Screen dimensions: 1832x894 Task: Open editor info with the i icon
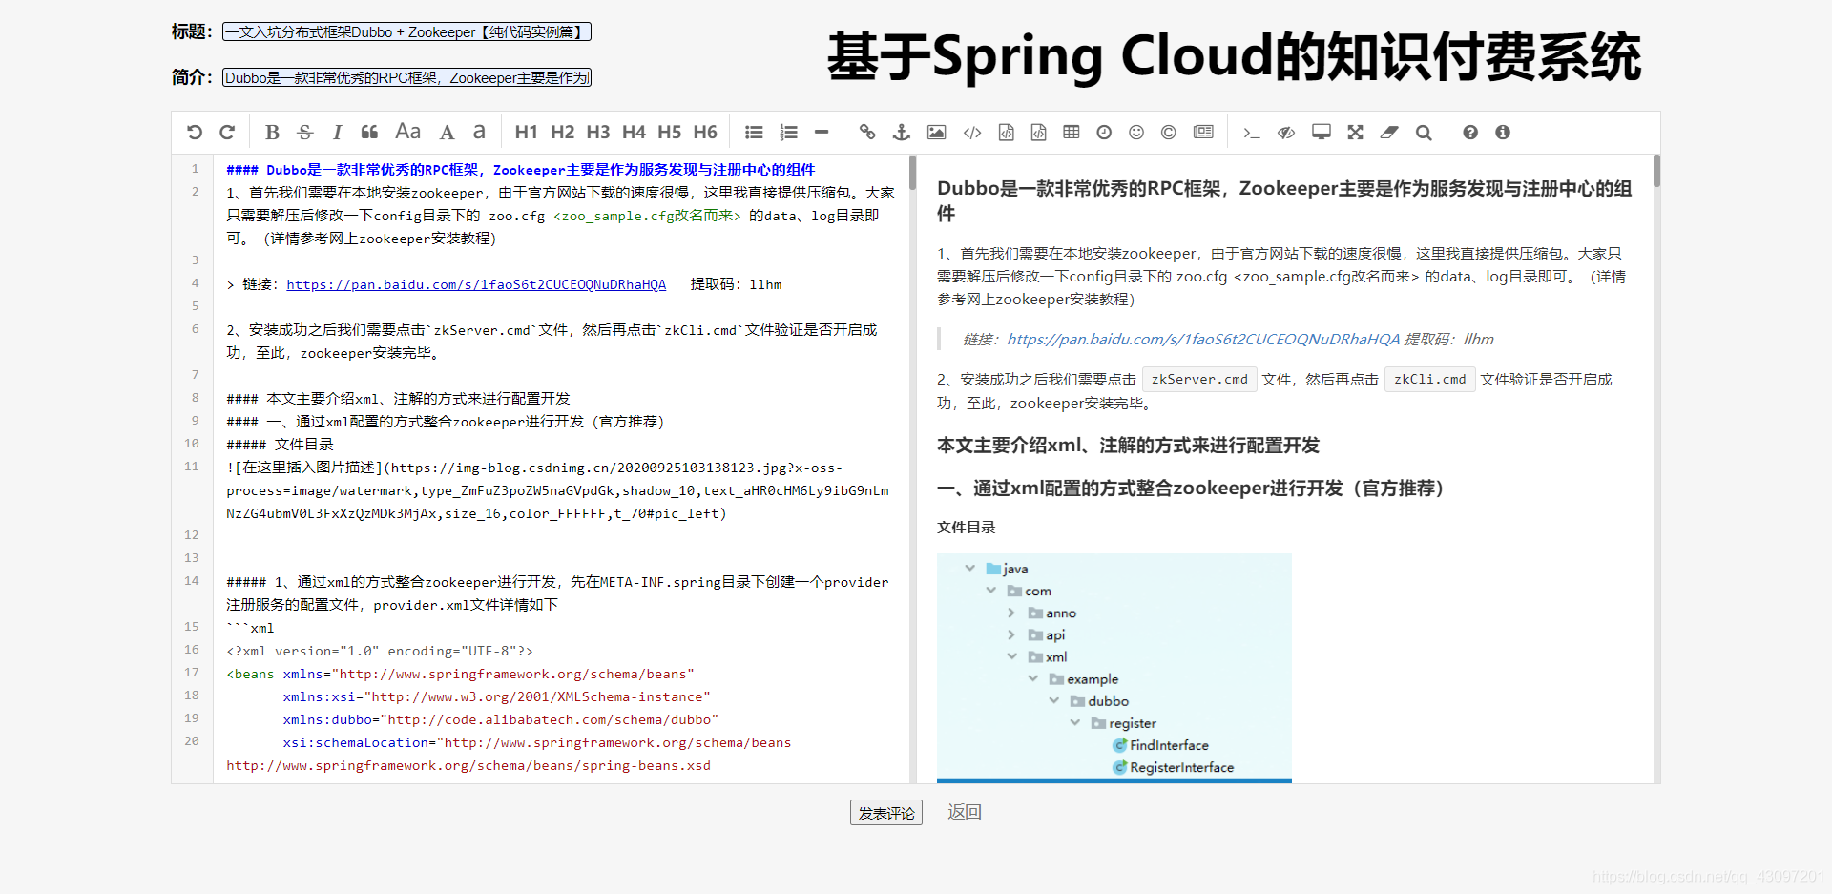coord(1503,133)
